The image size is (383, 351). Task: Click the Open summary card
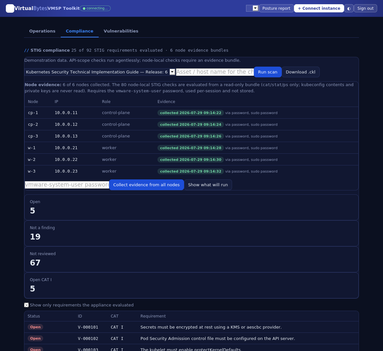pyautogui.click(x=191, y=207)
